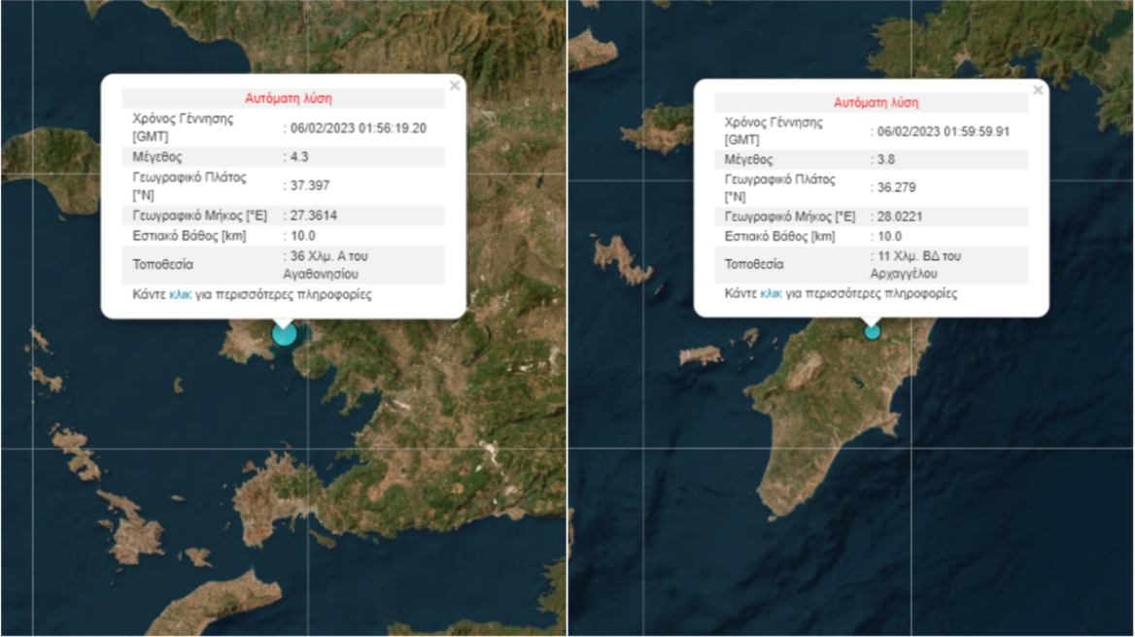This screenshot has height=637, width=1135.
Task: Select 'Χρόνος Γέννησης [GMT]' label in the left popup
Action: pyautogui.click(x=183, y=127)
